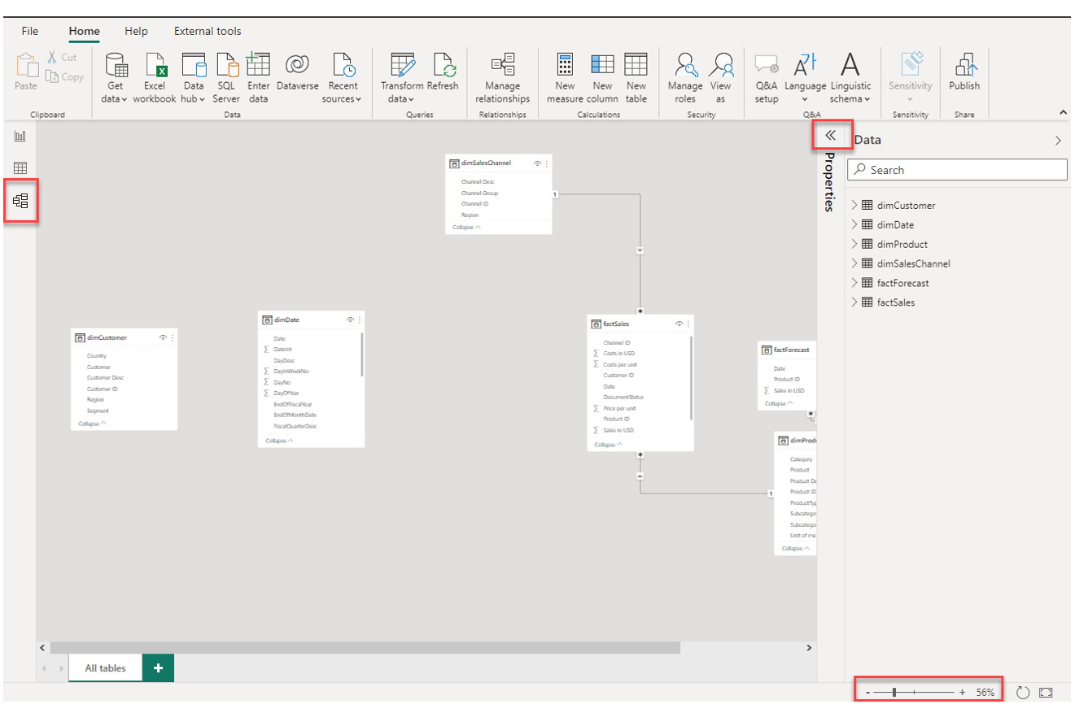Click the canvas horizontal scrollbar
This screenshot has height=713, width=1075.
[x=365, y=648]
